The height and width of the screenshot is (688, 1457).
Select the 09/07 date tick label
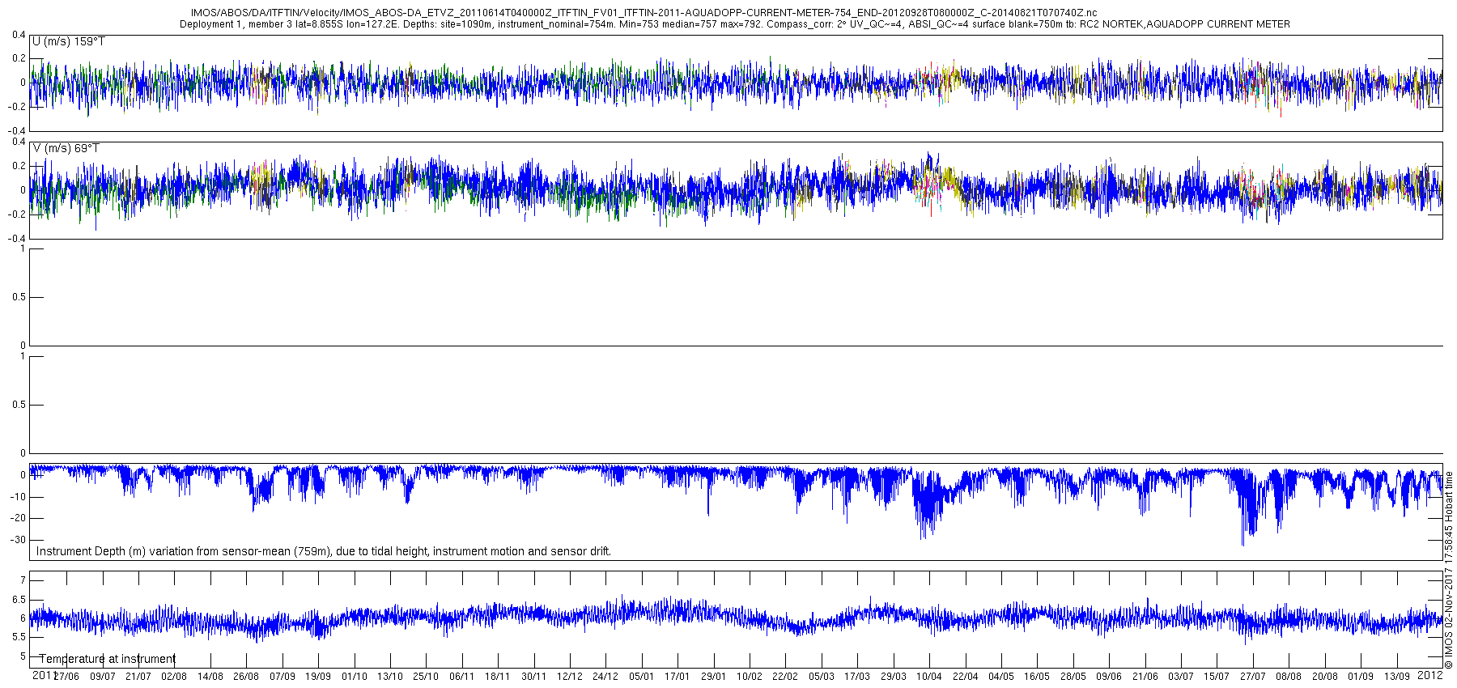point(103,677)
